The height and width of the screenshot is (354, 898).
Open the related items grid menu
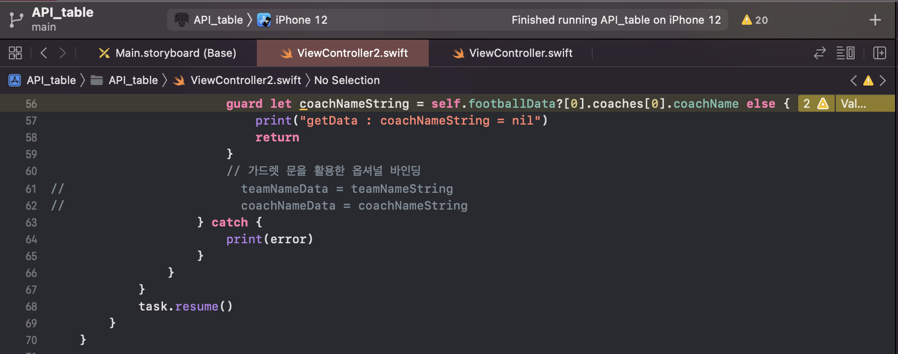pyautogui.click(x=15, y=53)
